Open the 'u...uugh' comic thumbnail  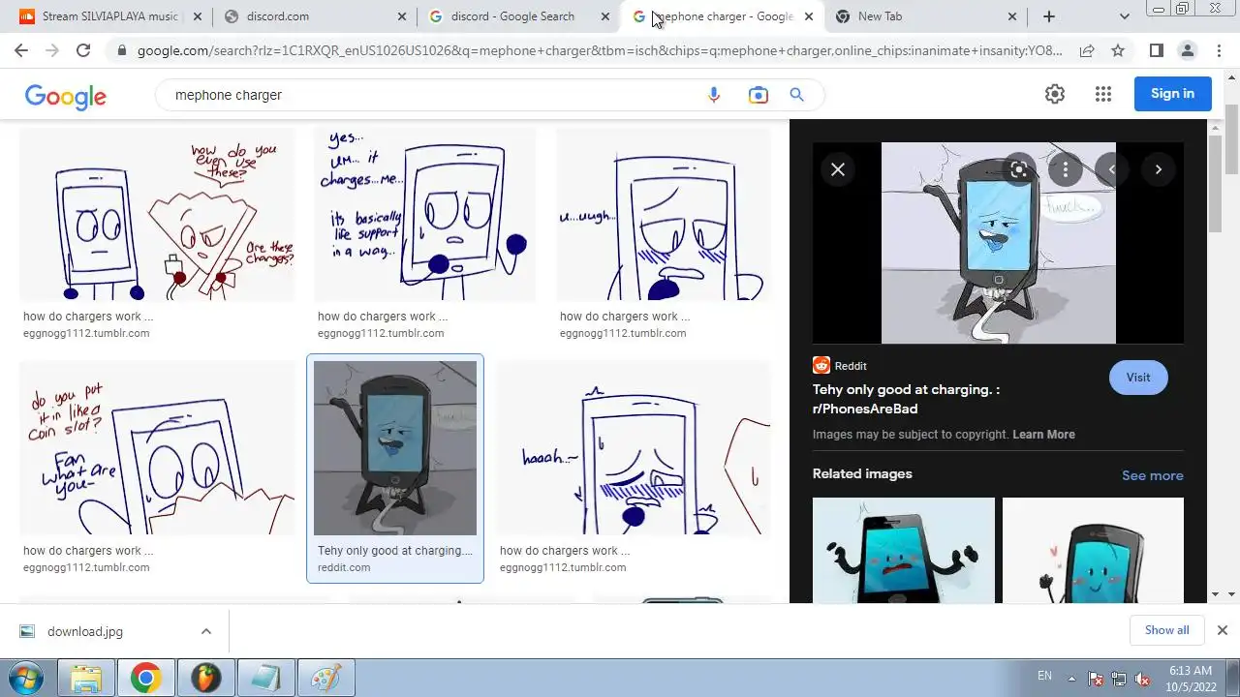[664, 214]
